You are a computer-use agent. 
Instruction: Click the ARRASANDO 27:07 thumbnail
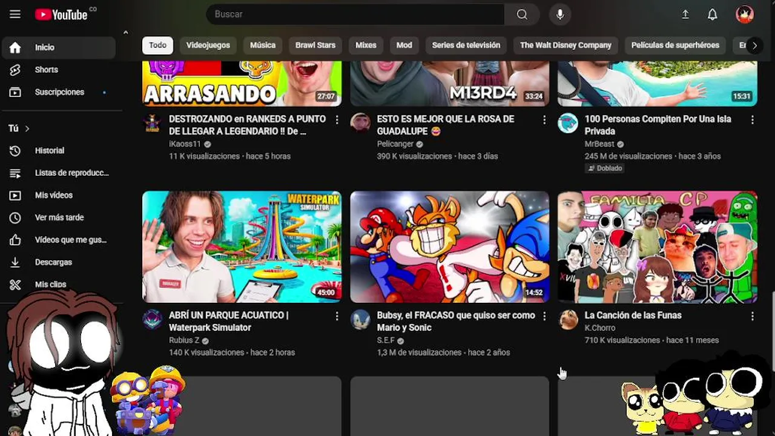point(242,84)
